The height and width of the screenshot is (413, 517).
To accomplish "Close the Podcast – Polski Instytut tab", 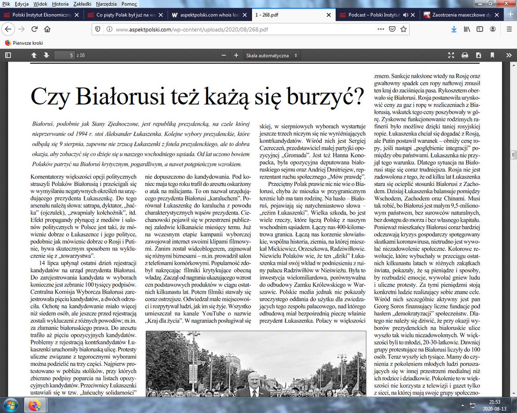I will pyautogui.click(x=413, y=15).
